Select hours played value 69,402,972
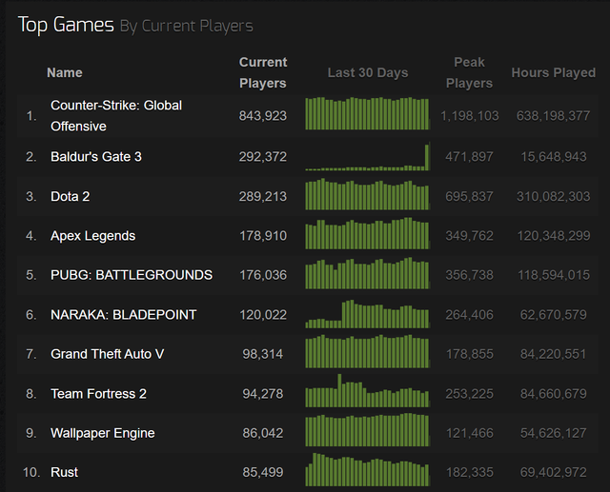 pyautogui.click(x=553, y=472)
